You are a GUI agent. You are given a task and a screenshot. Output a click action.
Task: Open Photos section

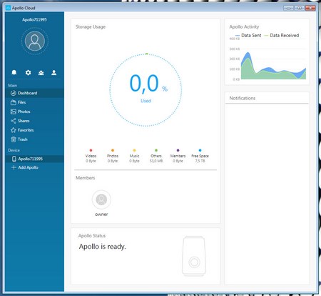(x=34, y=112)
